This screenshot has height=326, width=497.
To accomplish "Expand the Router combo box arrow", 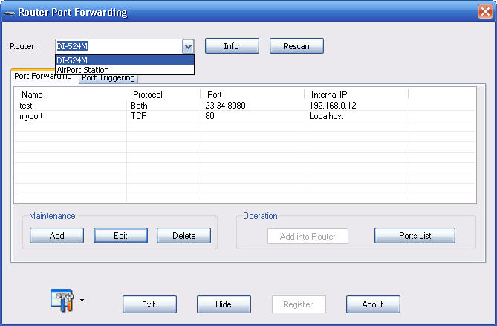I will coord(188,46).
